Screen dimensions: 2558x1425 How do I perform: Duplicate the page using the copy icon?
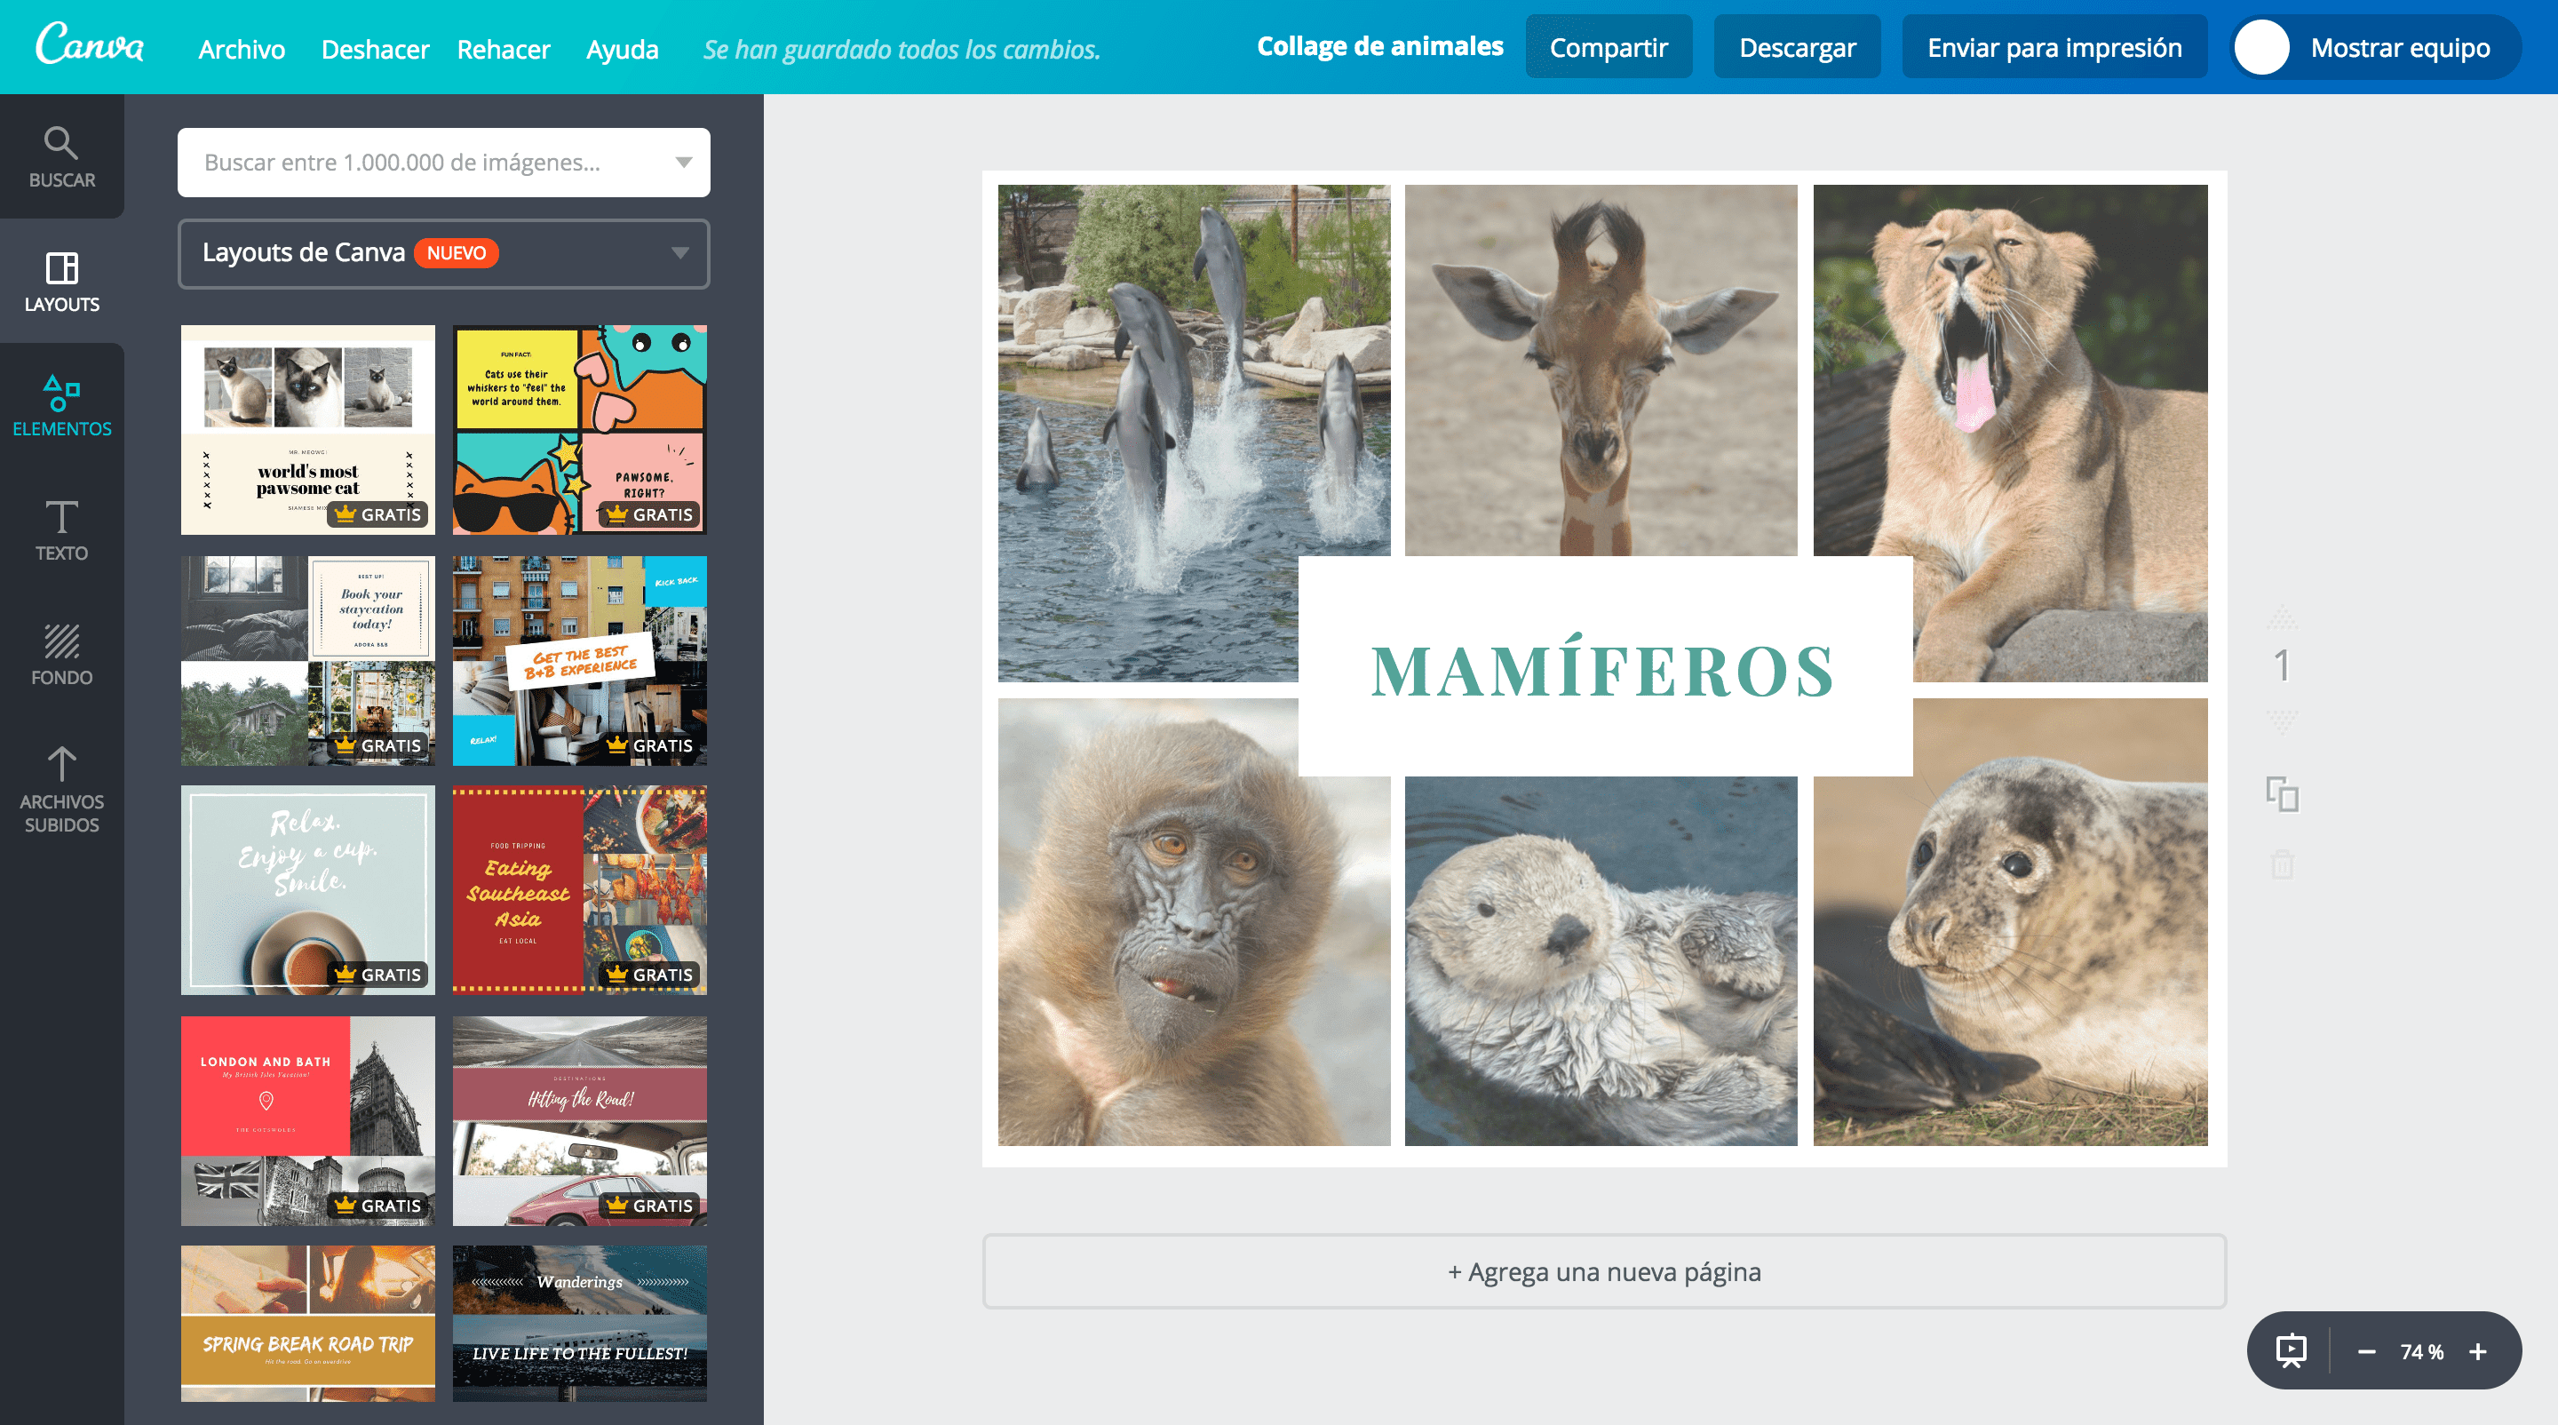(x=2283, y=793)
